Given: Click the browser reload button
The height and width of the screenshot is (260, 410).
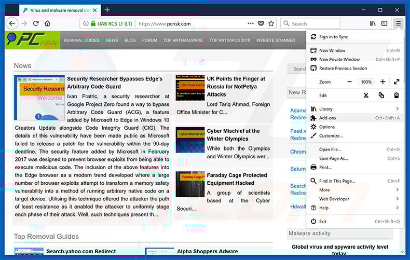Looking at the screenshot, I should click(36, 23).
